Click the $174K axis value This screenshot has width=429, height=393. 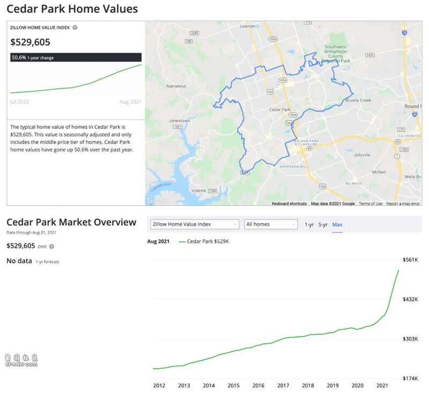pyautogui.click(x=410, y=379)
